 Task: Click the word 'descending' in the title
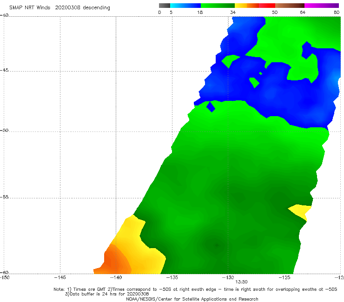pyautogui.click(x=97, y=8)
